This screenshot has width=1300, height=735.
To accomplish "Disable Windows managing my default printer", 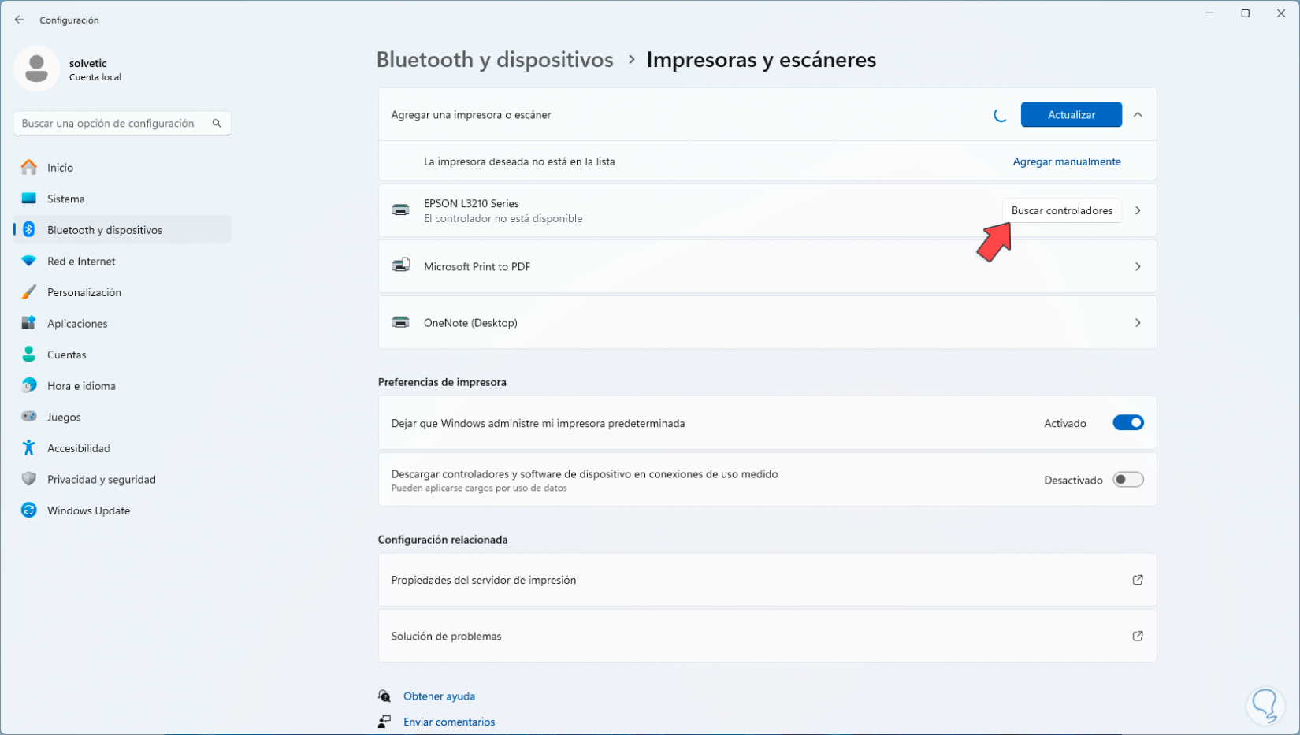I will [x=1128, y=422].
